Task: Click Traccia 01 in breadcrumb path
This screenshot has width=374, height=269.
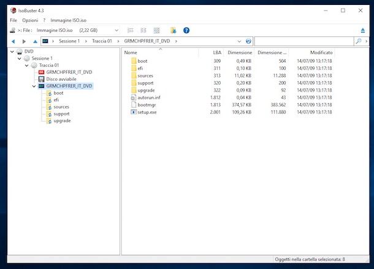Action: [x=102, y=41]
